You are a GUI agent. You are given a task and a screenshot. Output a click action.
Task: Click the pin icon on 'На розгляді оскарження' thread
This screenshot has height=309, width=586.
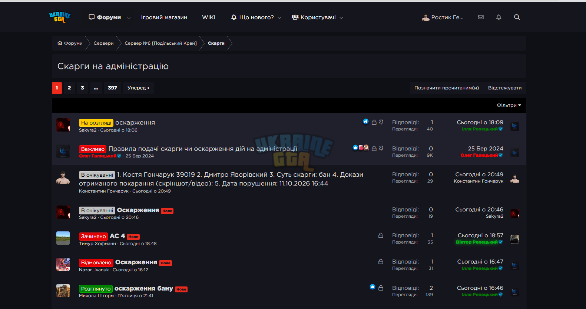click(x=381, y=122)
